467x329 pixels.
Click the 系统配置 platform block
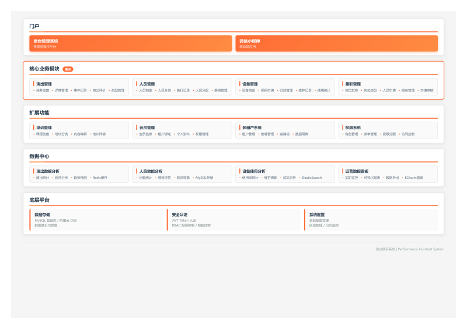click(x=371, y=220)
